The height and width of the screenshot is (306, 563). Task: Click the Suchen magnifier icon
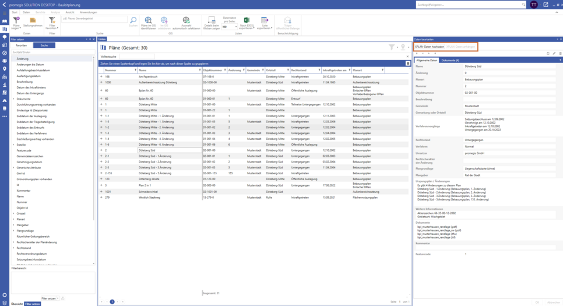coord(133,20)
